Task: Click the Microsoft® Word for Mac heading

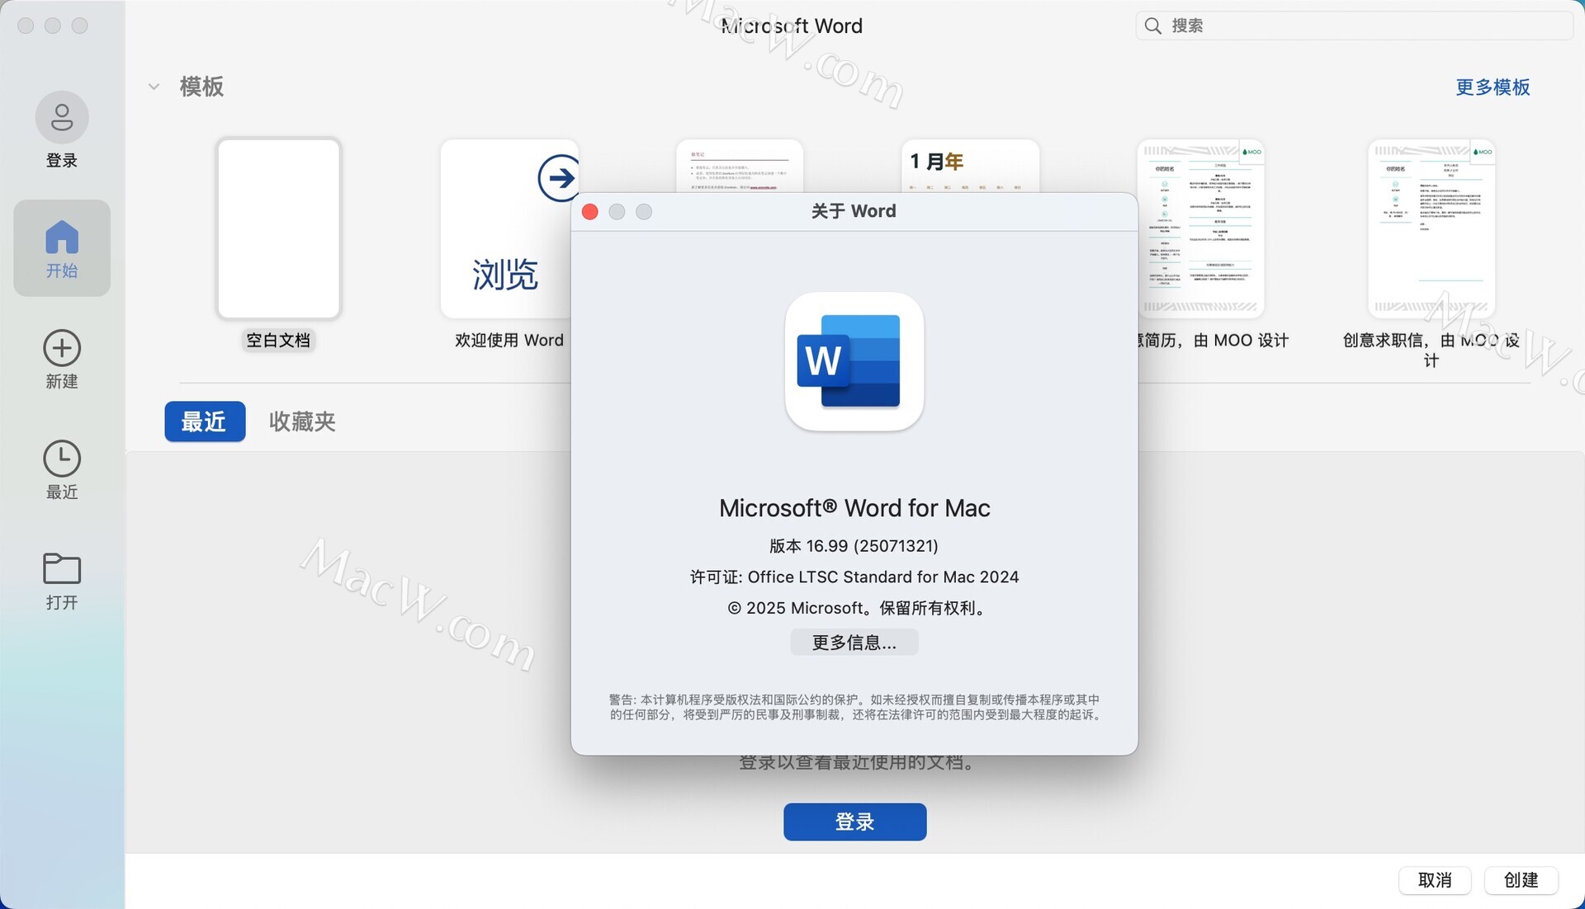Action: point(854,508)
